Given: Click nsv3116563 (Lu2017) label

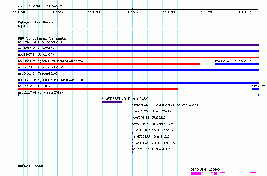Looking at the screenshot, I should 35,86.
